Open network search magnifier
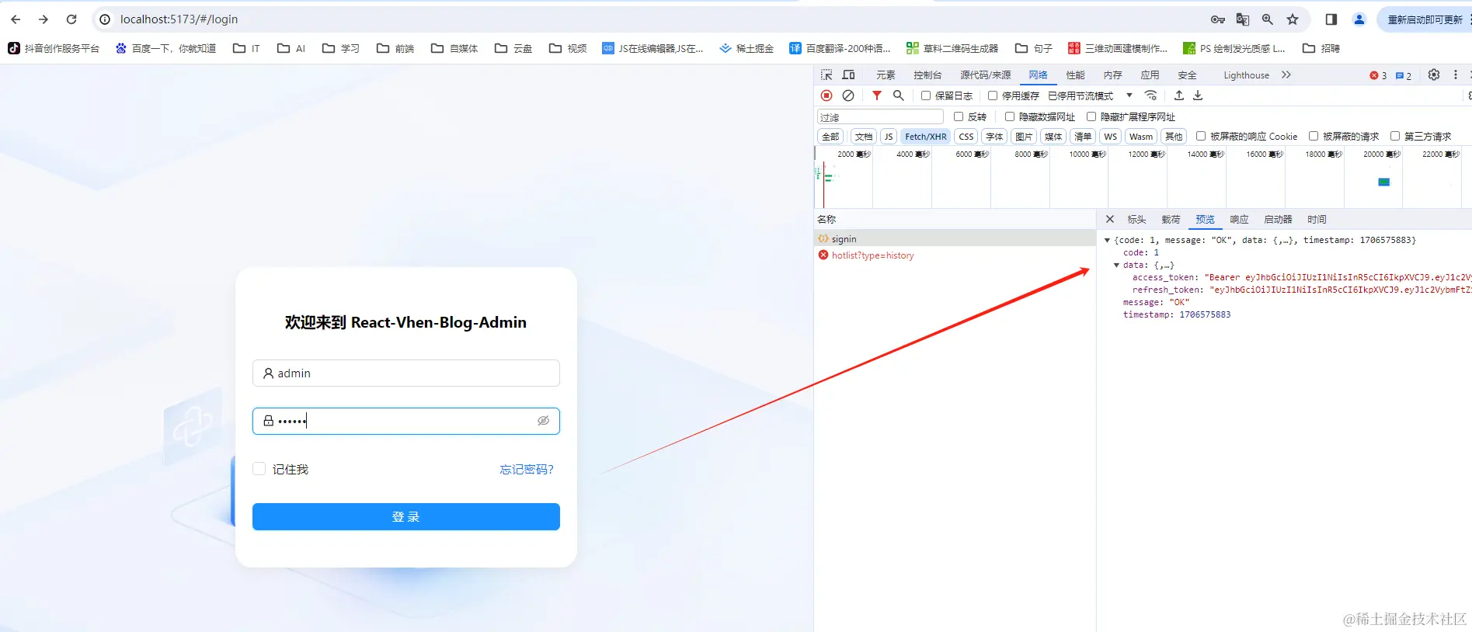This screenshot has height=632, width=1472. click(x=899, y=95)
